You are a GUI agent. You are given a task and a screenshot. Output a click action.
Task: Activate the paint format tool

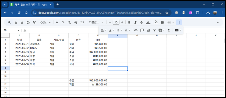pyautogui.click(x=34, y=22)
